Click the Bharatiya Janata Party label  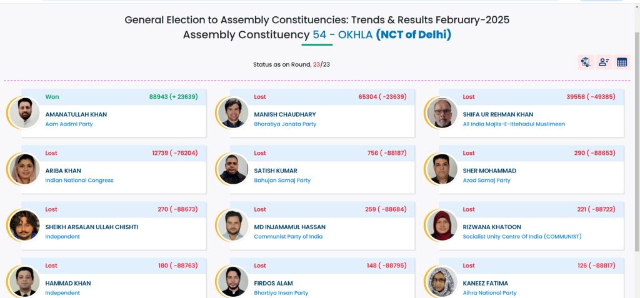tap(285, 124)
